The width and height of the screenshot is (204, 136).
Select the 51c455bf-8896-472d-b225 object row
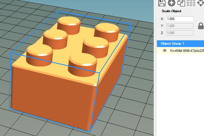coord(180,51)
